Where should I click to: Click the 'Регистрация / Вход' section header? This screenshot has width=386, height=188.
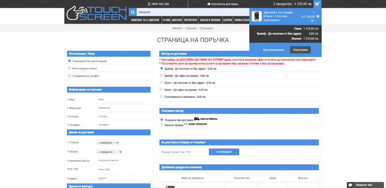coord(108,54)
